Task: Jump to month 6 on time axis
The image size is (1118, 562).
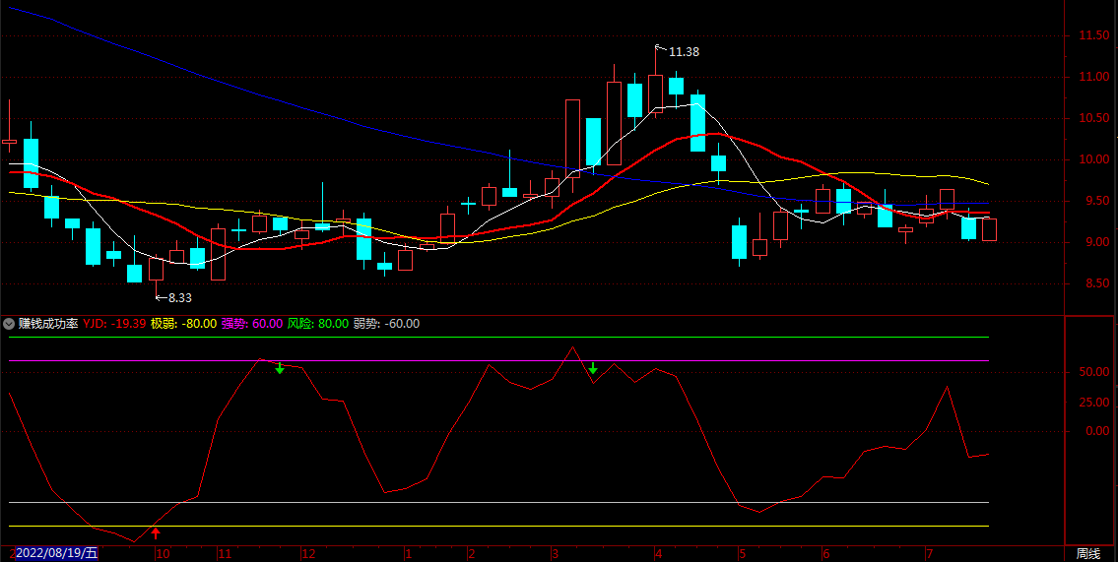Action: click(825, 554)
